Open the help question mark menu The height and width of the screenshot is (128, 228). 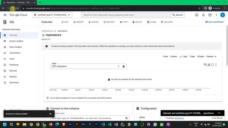coord(210,15)
